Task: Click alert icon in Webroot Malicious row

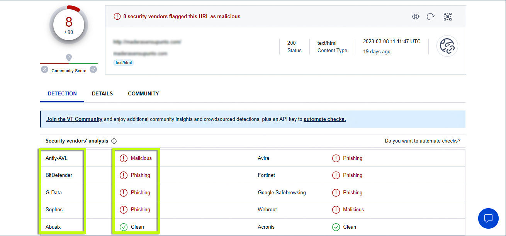Action: point(336,209)
